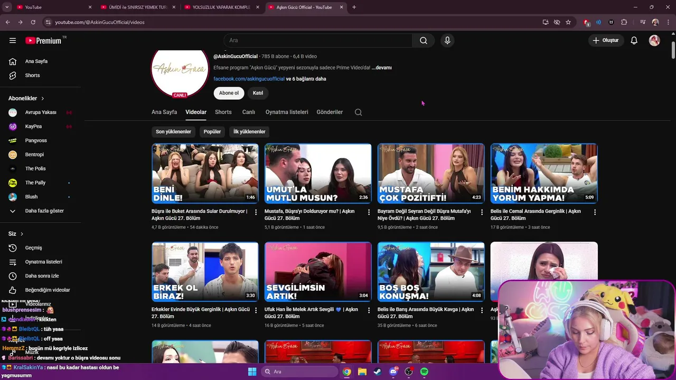Open the account avatar menu

point(654,40)
